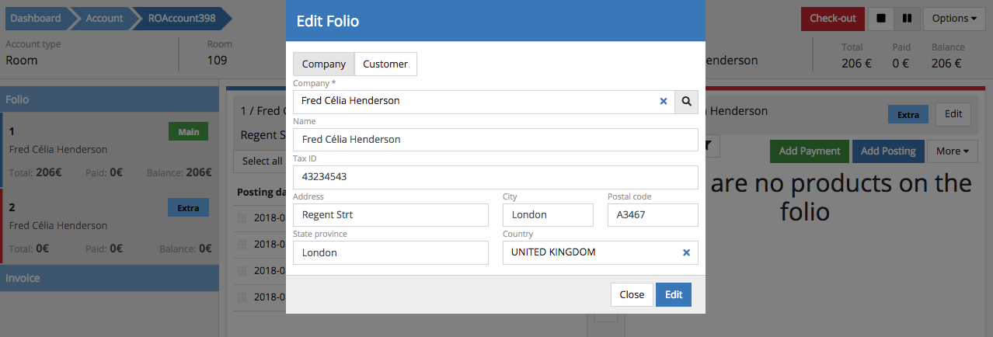Screen dimensions: 993x337
Task: Go to Dashboard in the breadcrumb
Action: click(36, 19)
